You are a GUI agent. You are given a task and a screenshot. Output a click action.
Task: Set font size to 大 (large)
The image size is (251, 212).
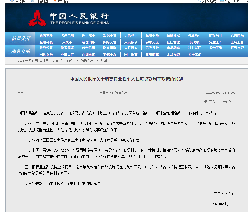pyautogui.click(x=27, y=93)
